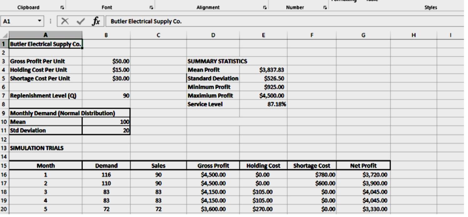Click the Enter checkmark formula bar icon
This screenshot has width=468, height=217.
pos(81,22)
